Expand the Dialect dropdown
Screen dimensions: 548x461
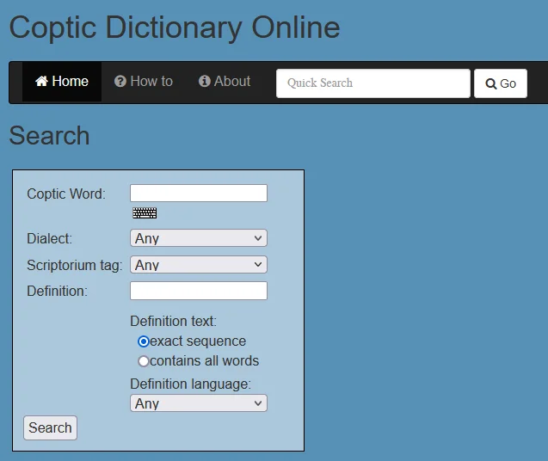click(x=198, y=238)
